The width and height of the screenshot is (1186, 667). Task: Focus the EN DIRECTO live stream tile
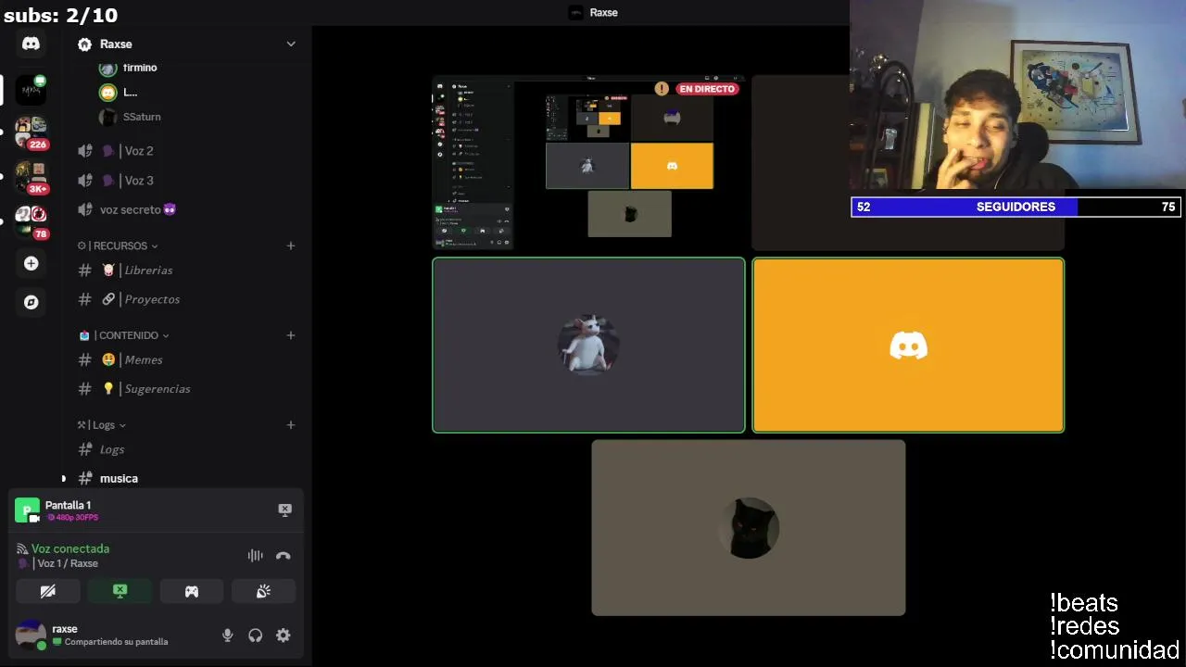(x=588, y=162)
